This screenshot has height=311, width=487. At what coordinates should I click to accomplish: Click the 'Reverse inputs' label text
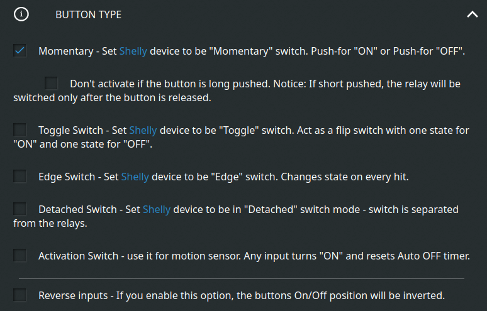(x=73, y=296)
